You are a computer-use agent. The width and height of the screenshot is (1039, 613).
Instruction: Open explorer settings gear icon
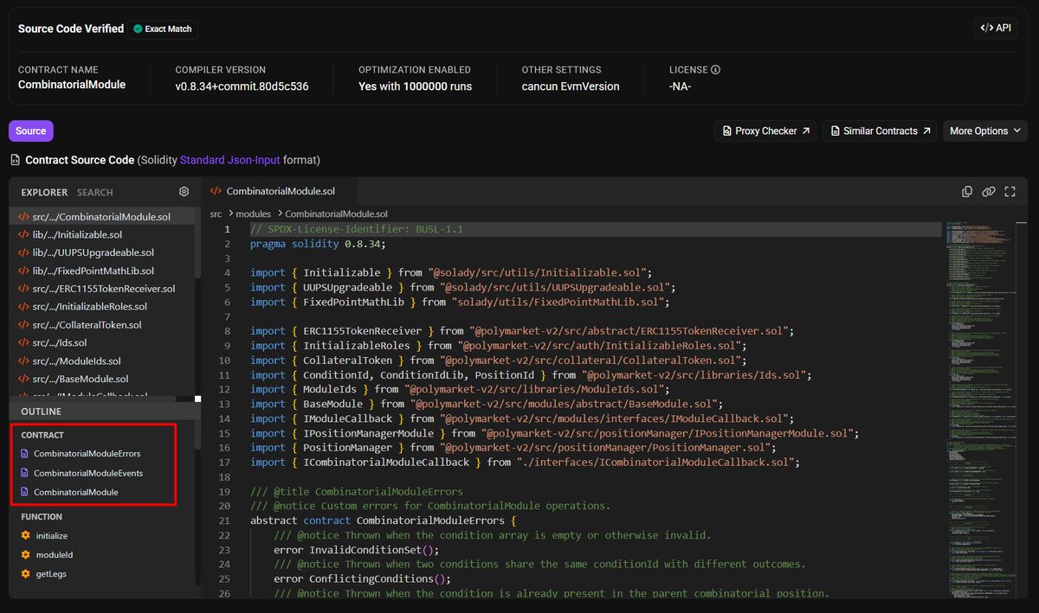pos(184,192)
